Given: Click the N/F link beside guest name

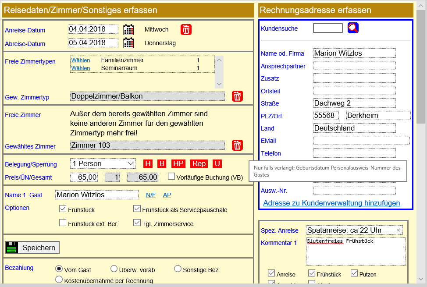Looking at the screenshot, I should coord(150,195).
